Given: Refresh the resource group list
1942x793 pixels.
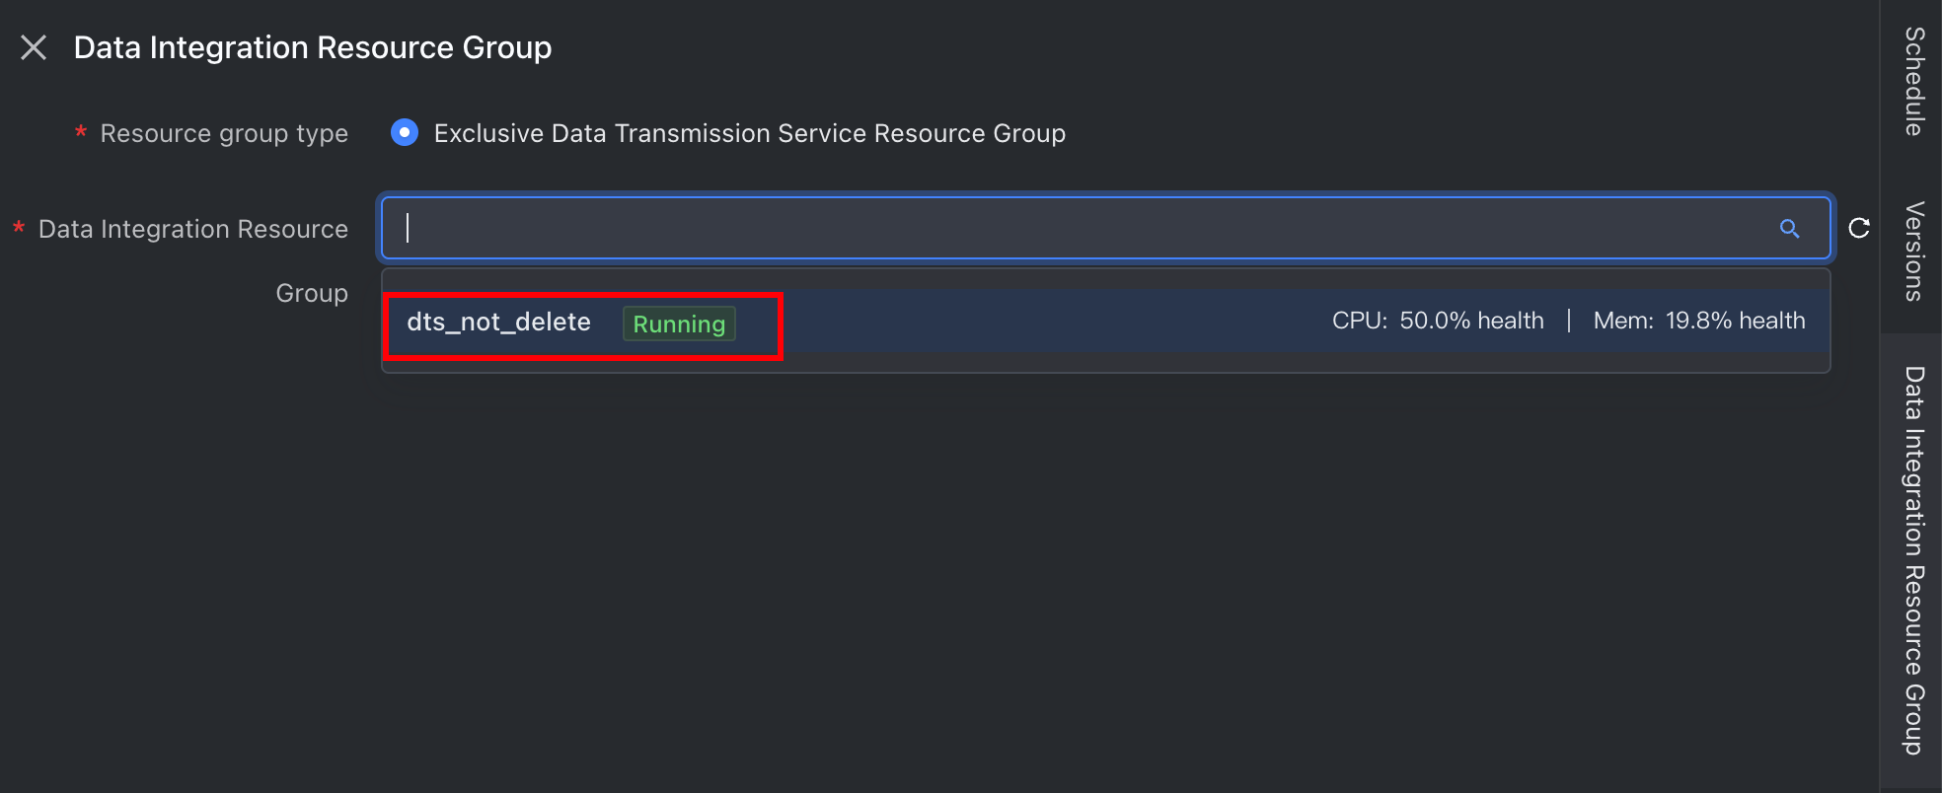Looking at the screenshot, I should (x=1859, y=229).
